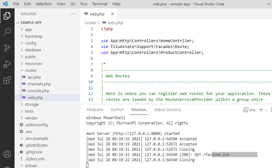Open the View menu
This screenshot has height=168, width=272.
pyautogui.click(x=61, y=4)
